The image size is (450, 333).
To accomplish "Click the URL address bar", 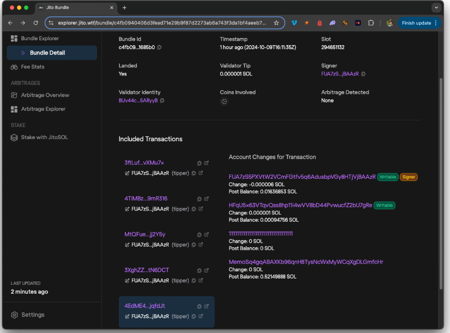I will click(162, 23).
